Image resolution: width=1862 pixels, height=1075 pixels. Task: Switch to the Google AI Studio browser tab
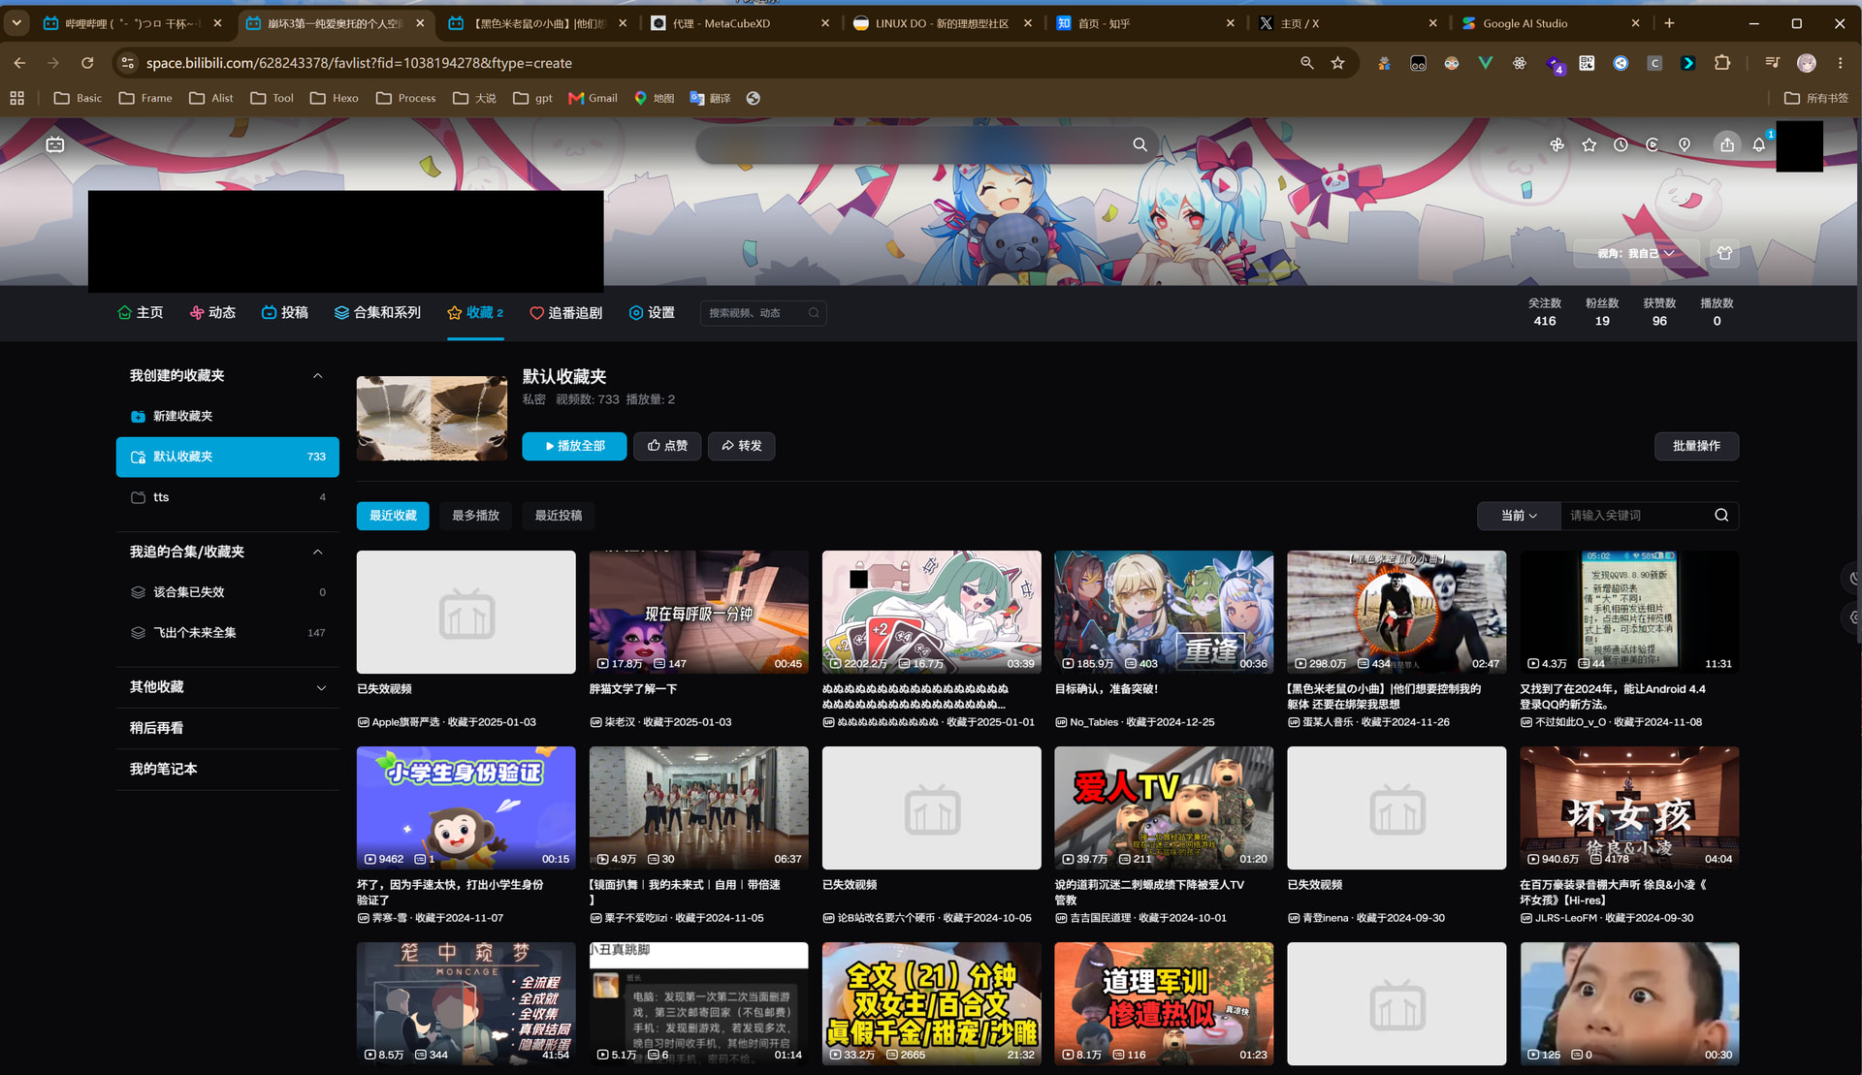coord(1551,23)
